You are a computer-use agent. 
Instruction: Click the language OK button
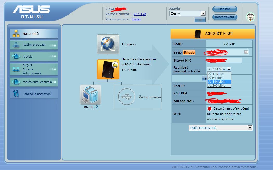(200, 20)
